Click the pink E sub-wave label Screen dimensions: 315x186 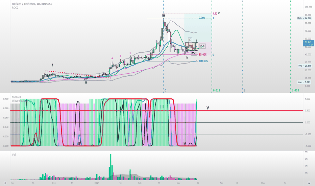pyautogui.click(x=130, y=53)
